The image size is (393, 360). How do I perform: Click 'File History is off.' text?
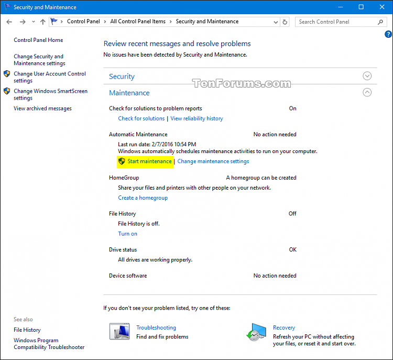pos(139,224)
